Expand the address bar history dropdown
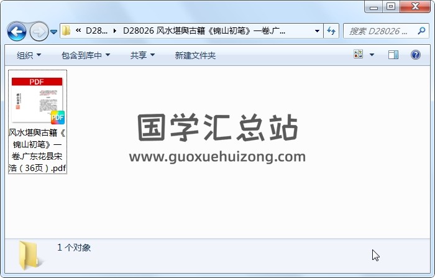Viewport: 435px width, 278px height. click(x=317, y=31)
